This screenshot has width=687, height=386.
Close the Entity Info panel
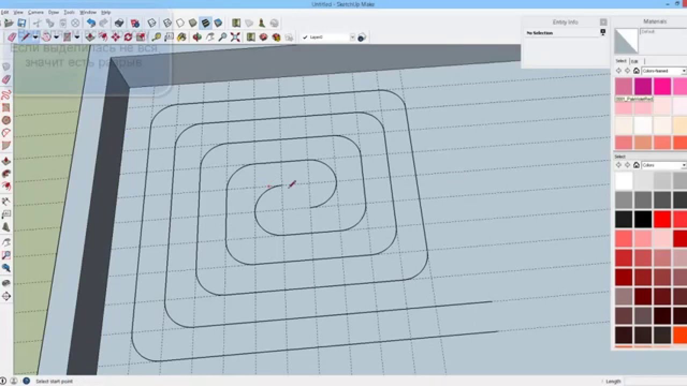tap(603, 22)
